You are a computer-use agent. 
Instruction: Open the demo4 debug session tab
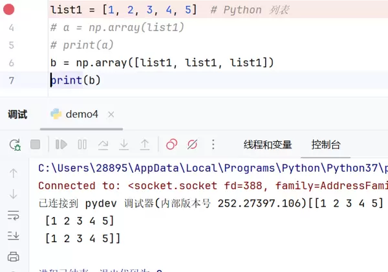point(74,114)
